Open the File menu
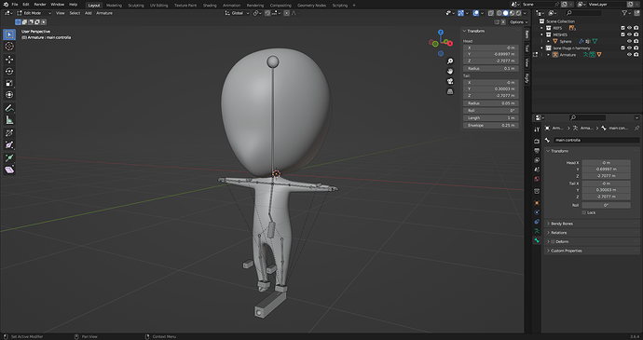 [x=15, y=5]
